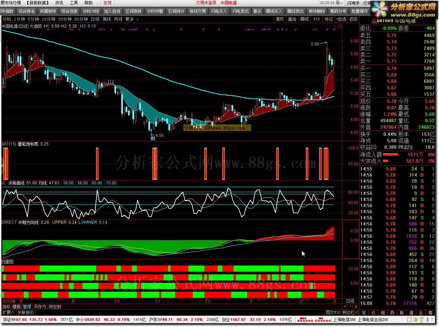Open 复权 adjustment options

point(280,19)
